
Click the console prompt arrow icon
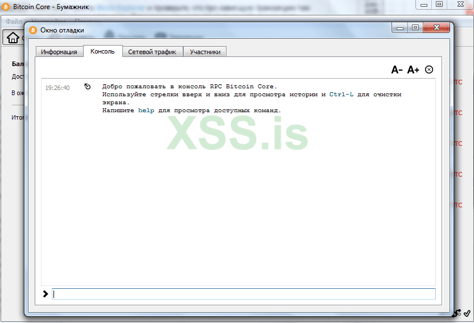(x=46, y=294)
